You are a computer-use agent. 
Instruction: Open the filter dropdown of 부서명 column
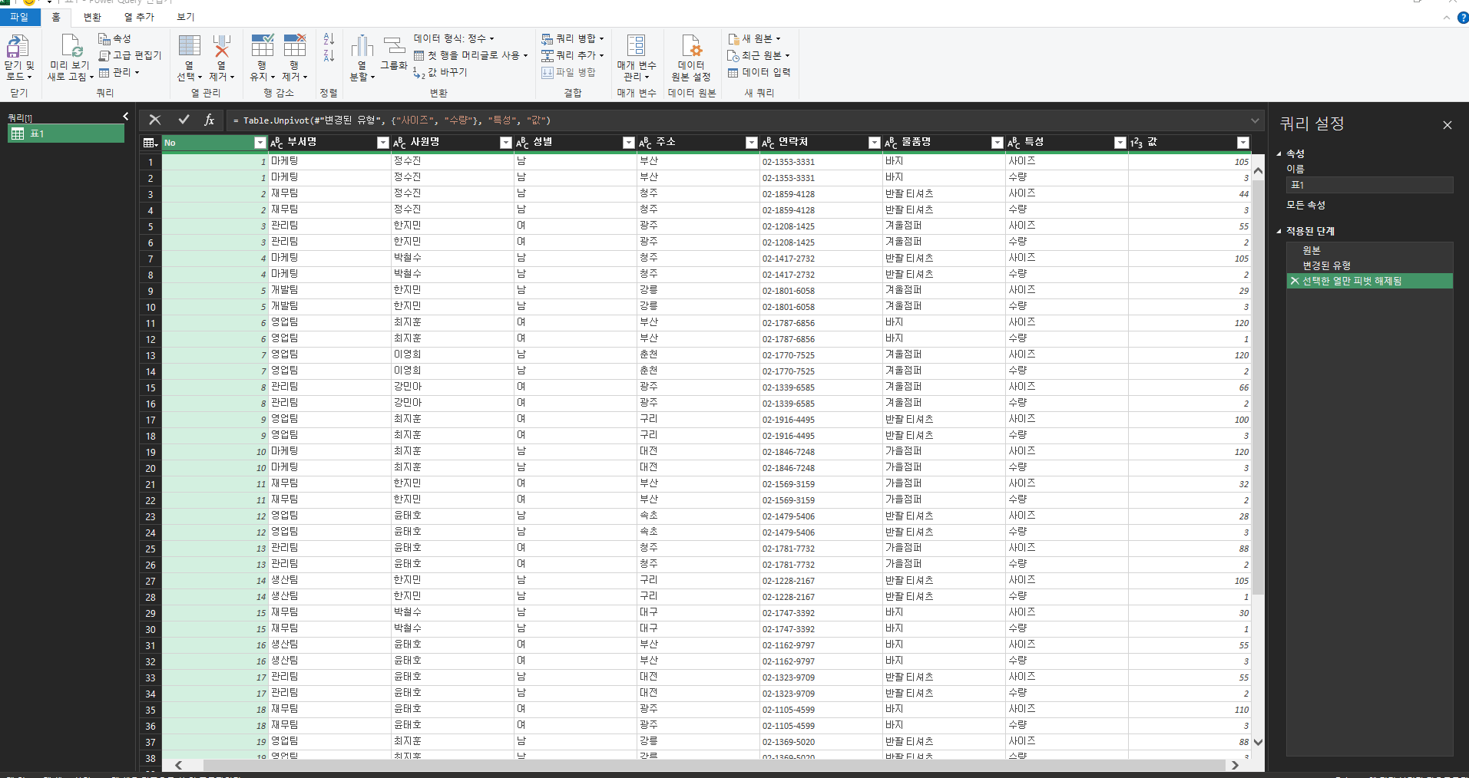tap(382, 143)
